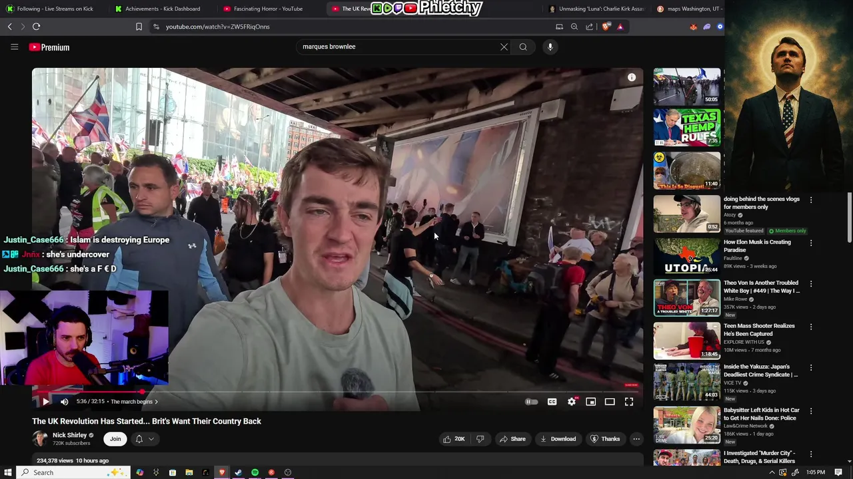Viewport: 853px width, 479px height.
Task: Open the player settings gear
Action: [x=571, y=402]
